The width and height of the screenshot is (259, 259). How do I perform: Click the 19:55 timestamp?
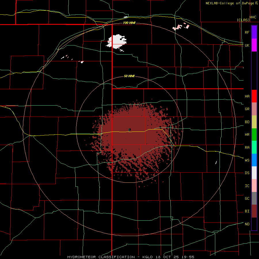tap(187, 257)
